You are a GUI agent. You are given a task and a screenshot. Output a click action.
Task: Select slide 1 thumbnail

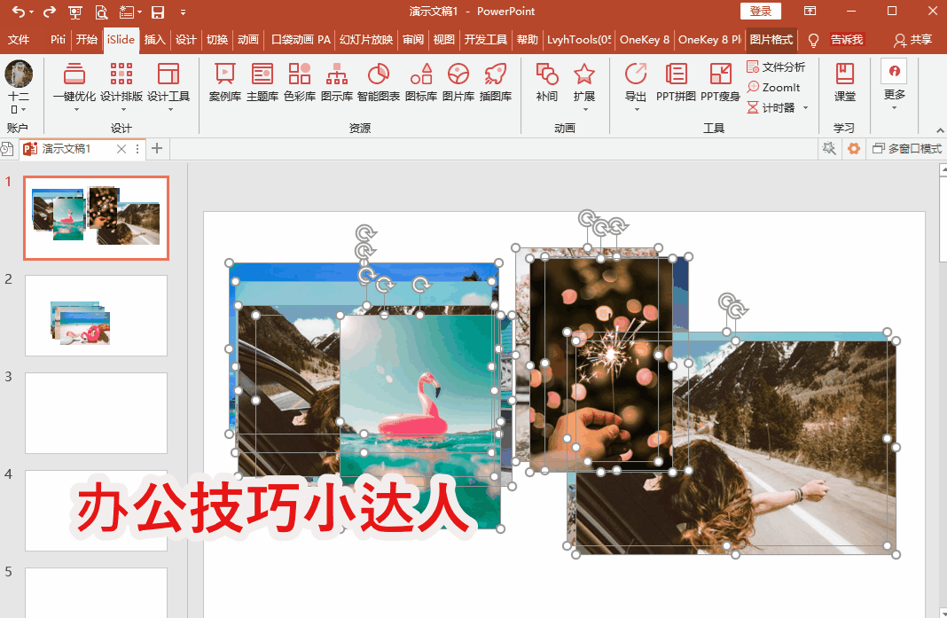coord(96,218)
